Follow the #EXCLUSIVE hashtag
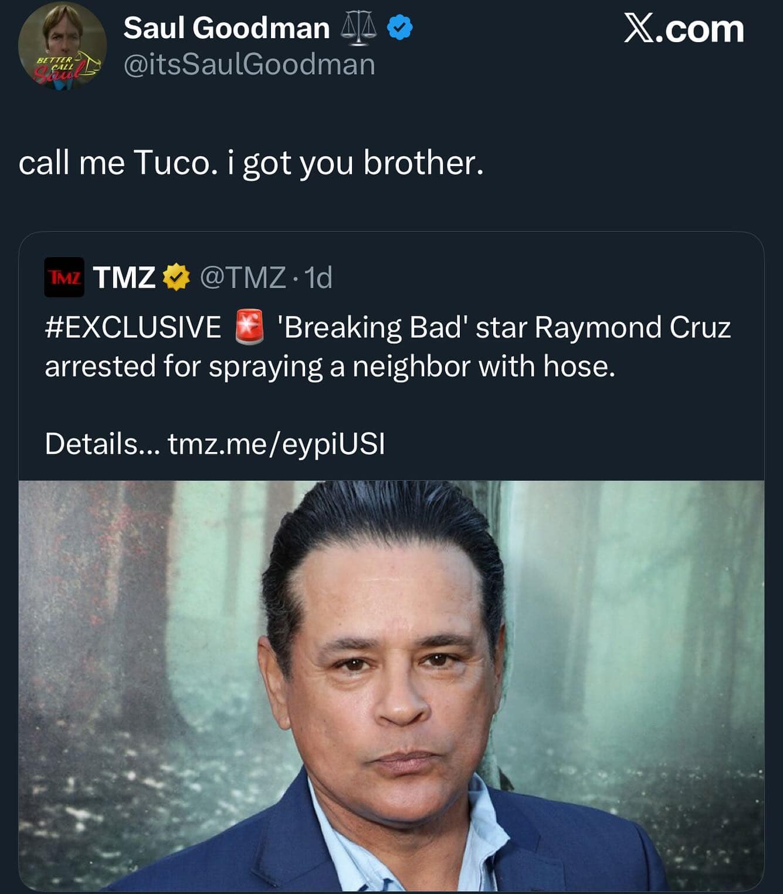 pos(133,328)
